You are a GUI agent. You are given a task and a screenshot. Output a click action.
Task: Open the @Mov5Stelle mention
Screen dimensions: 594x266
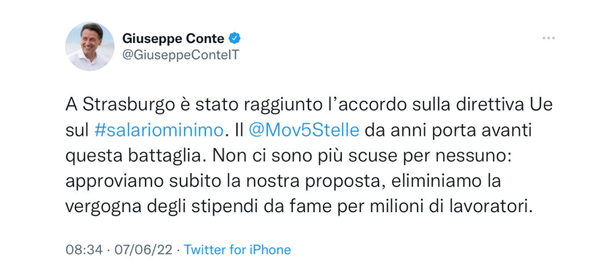[304, 130]
